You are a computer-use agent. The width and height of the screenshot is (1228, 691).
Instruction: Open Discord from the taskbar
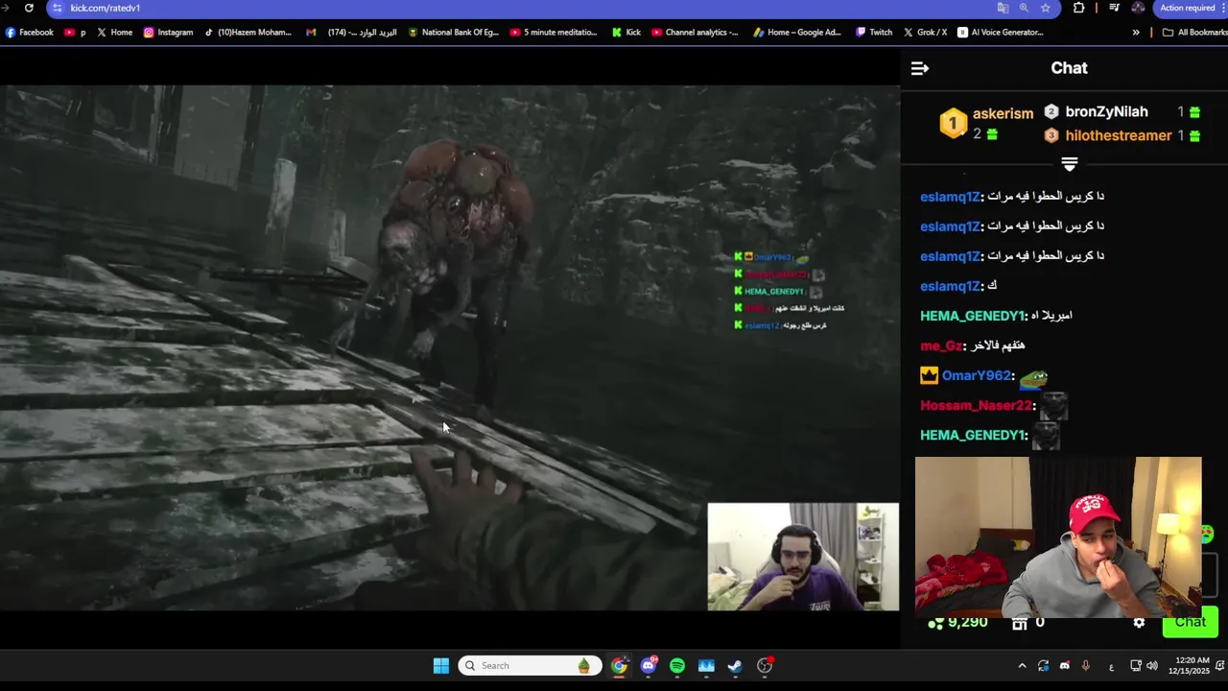click(649, 665)
